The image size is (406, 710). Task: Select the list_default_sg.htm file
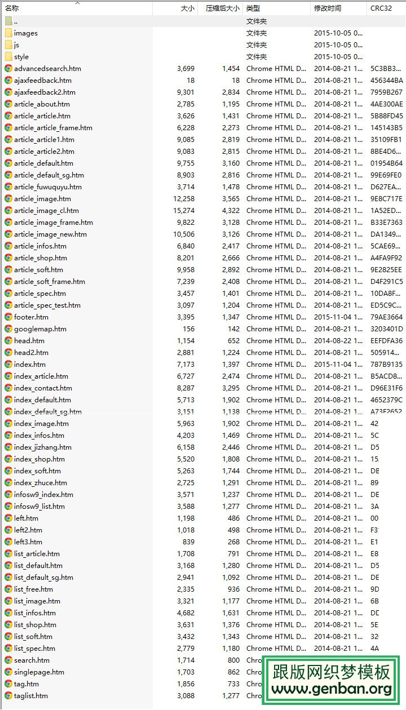43,578
